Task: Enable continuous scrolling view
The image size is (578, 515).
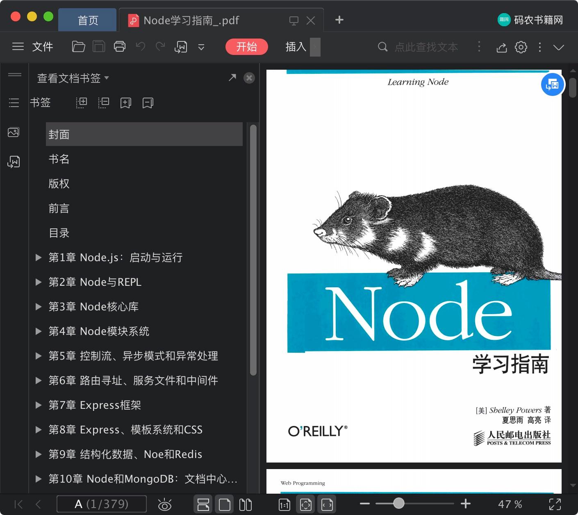Action: (x=203, y=504)
